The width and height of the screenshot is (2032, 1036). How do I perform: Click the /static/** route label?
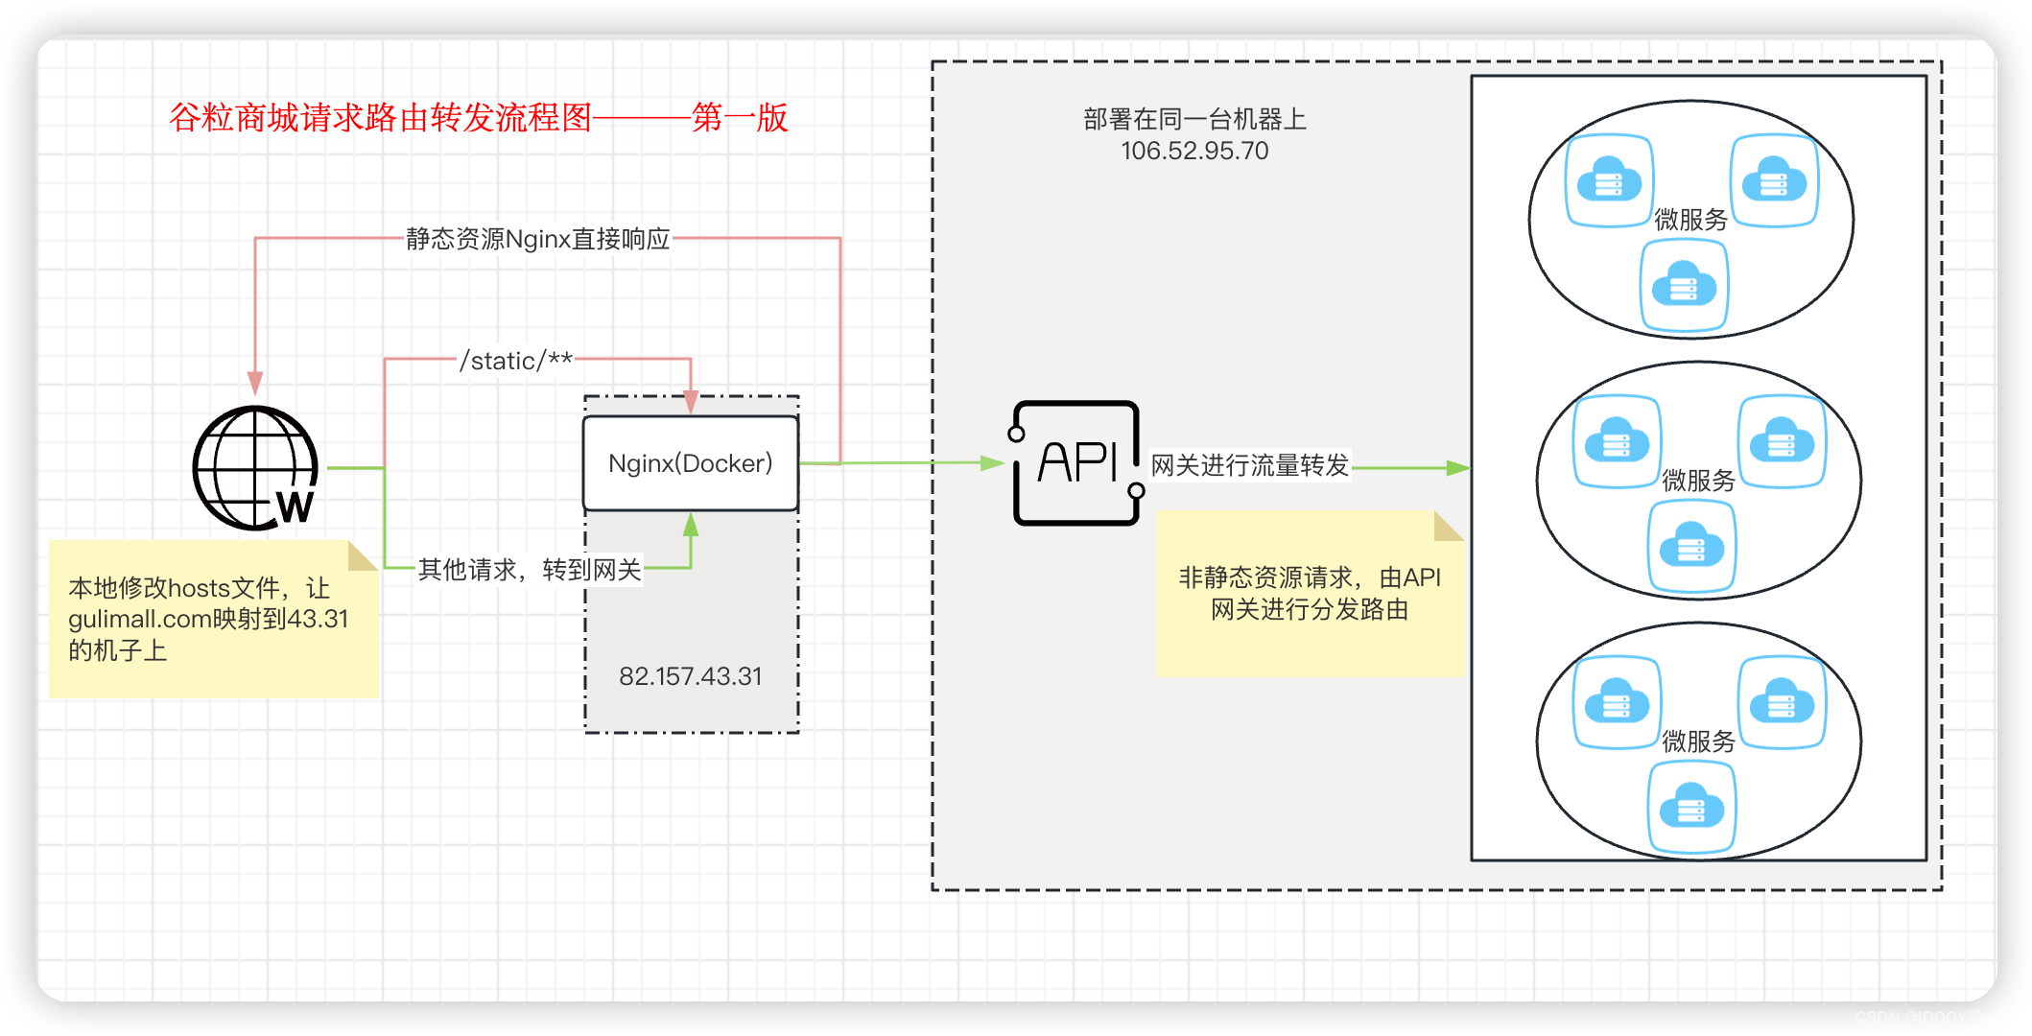pyautogui.click(x=516, y=360)
